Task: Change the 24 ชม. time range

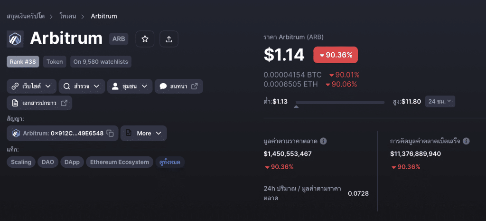Action: tap(440, 101)
